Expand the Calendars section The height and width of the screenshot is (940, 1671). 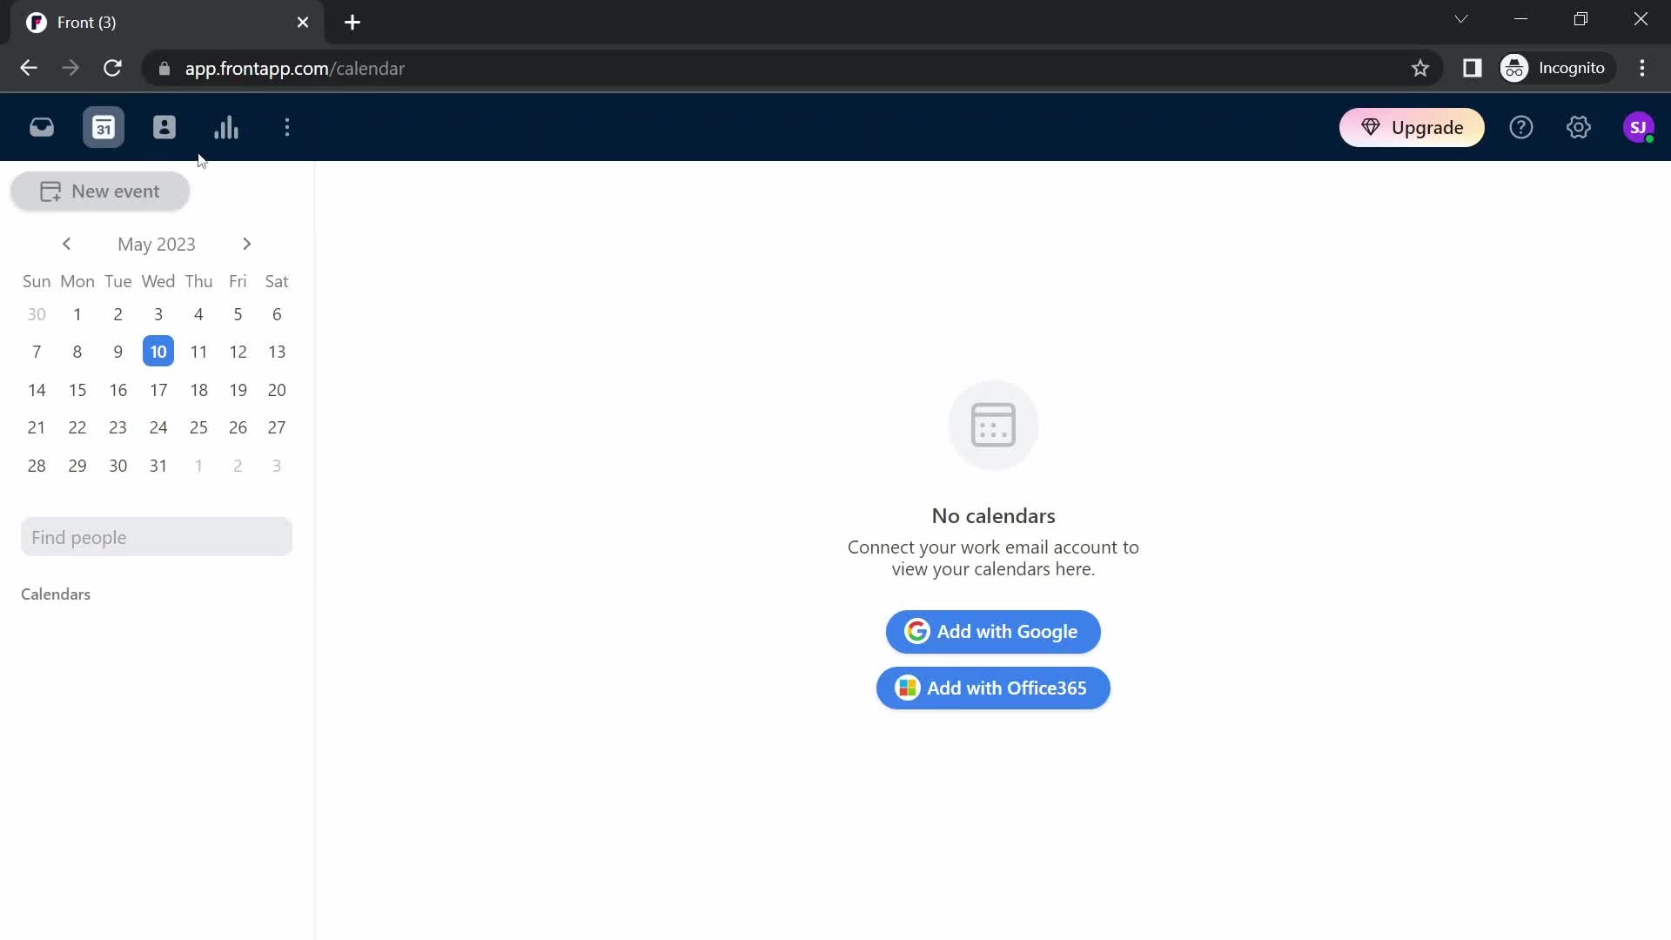55,594
